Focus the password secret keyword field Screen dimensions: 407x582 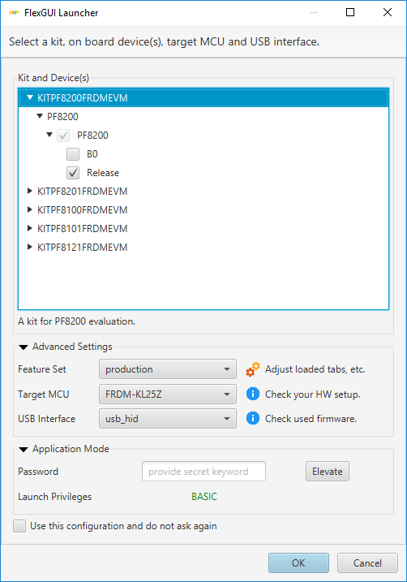pyautogui.click(x=203, y=472)
